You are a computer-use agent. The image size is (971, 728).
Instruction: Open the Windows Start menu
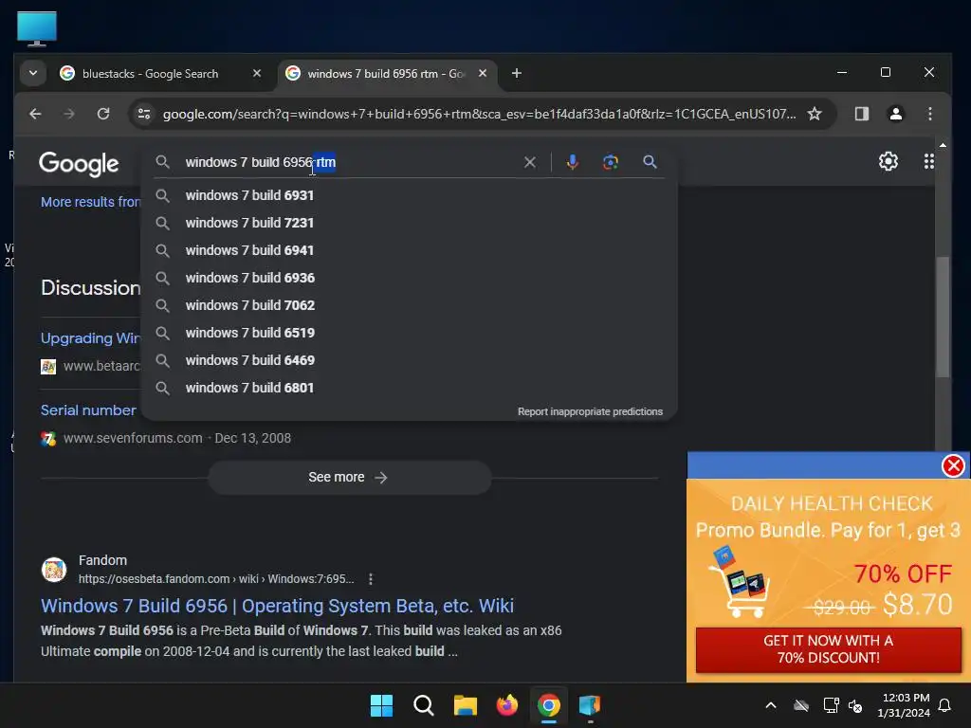click(381, 705)
